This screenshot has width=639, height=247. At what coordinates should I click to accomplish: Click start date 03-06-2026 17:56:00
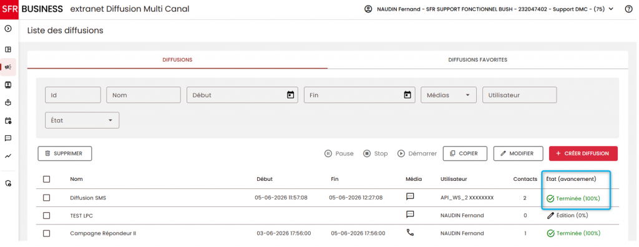point(284,233)
